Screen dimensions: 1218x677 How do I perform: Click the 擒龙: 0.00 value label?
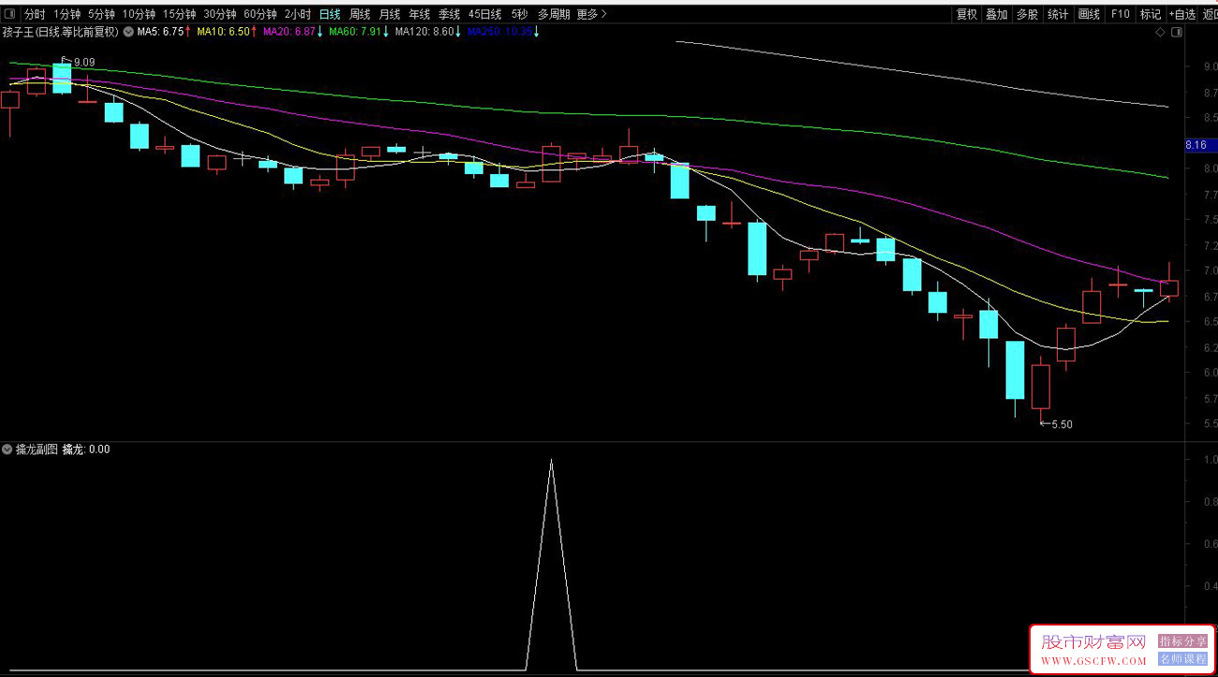pyautogui.click(x=86, y=449)
